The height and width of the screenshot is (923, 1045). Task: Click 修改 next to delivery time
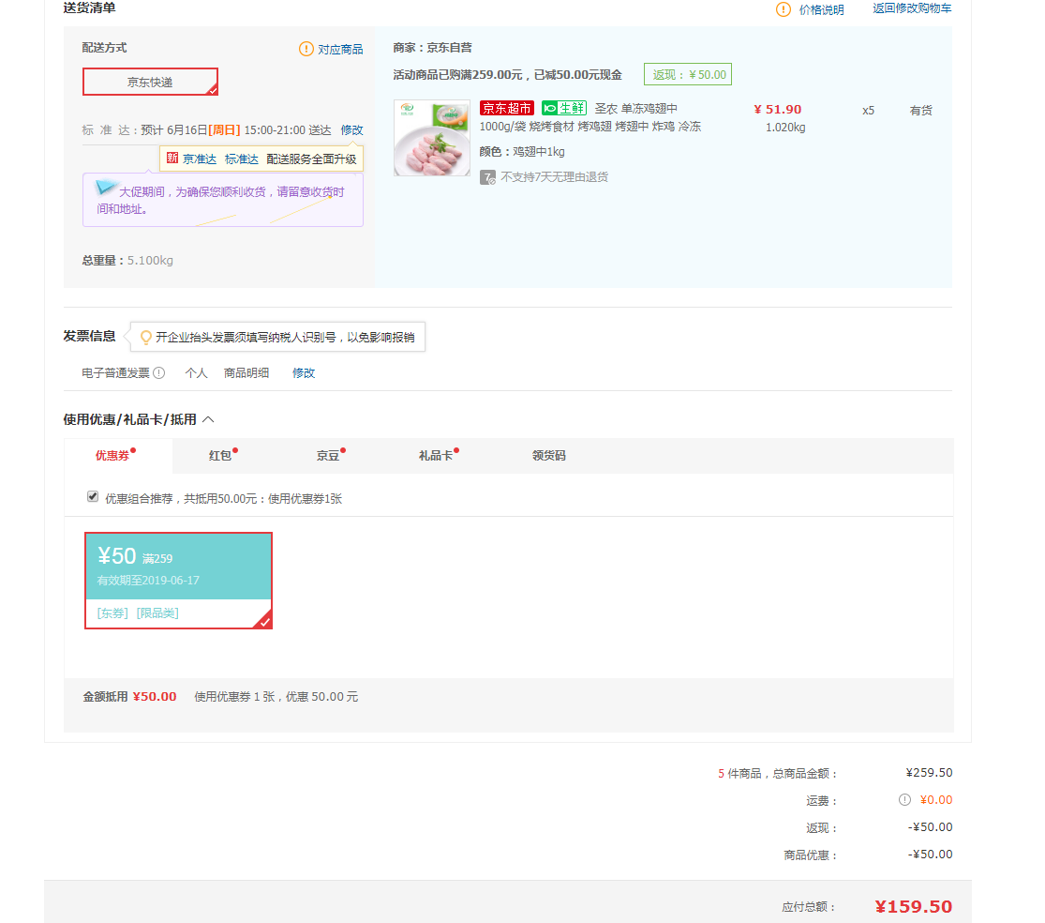tap(351, 130)
